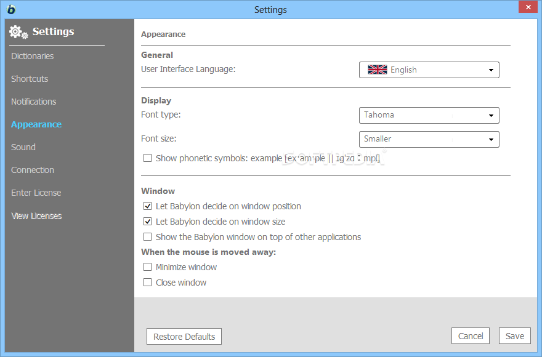This screenshot has width=542, height=357.
Task: Select the Appearance sidebar item
Action: (x=36, y=124)
